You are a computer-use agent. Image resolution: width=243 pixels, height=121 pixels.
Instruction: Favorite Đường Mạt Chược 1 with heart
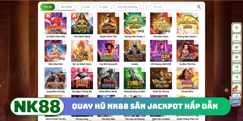pos(196,15)
